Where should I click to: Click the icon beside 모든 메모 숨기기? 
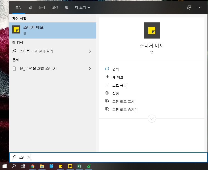[107, 109]
